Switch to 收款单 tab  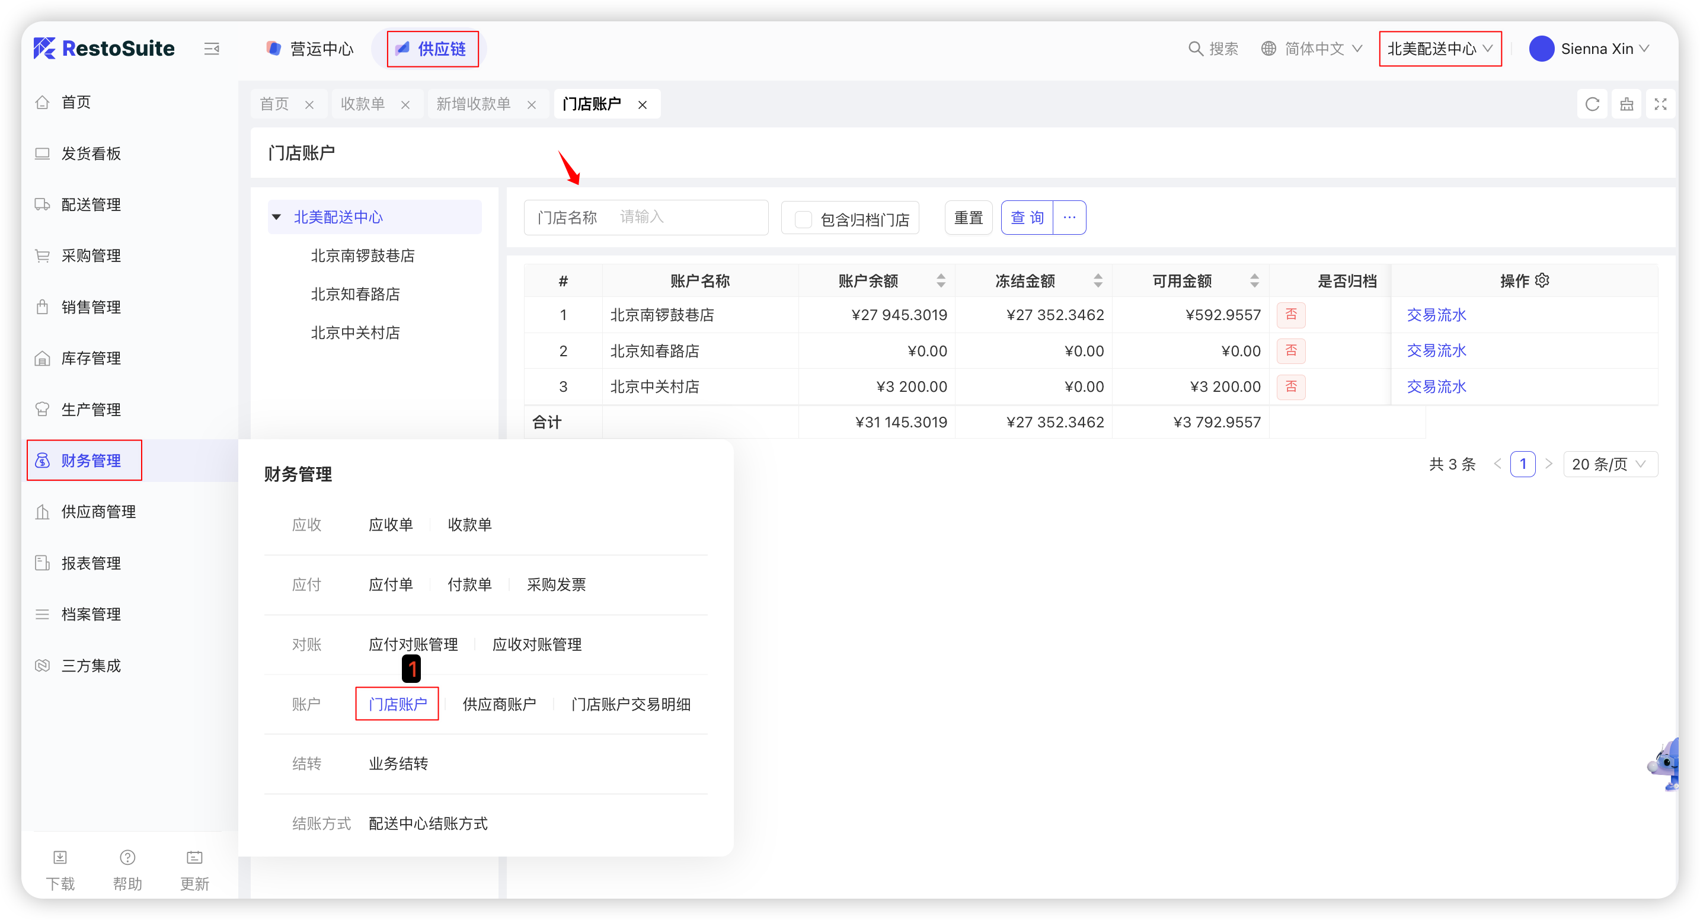pos(363,104)
